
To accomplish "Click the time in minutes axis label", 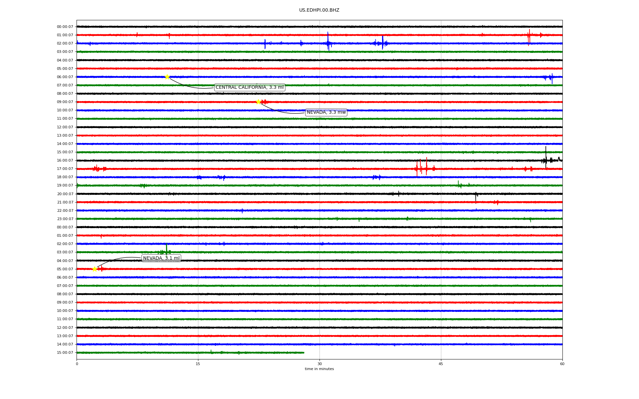I will click(x=319, y=369).
